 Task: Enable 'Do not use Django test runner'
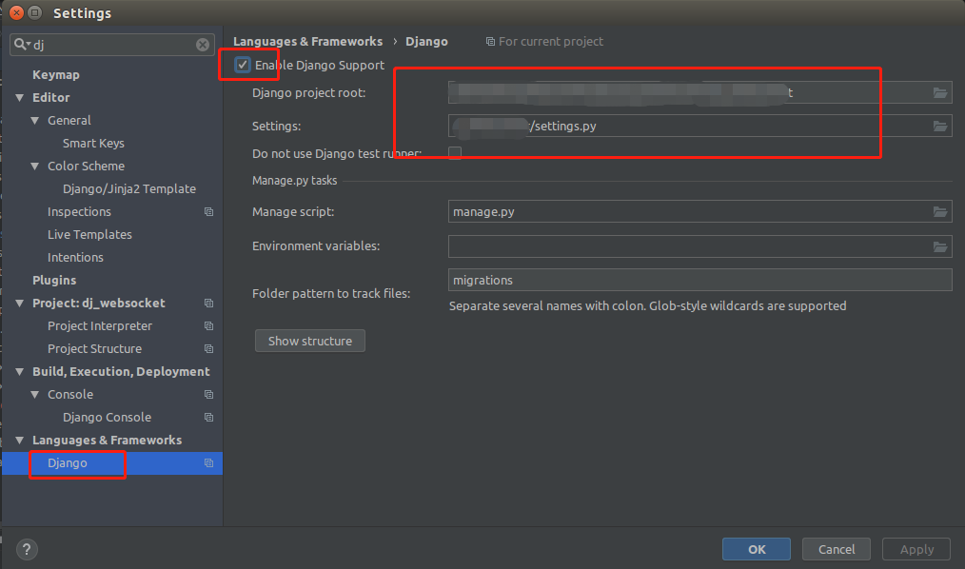coord(454,152)
